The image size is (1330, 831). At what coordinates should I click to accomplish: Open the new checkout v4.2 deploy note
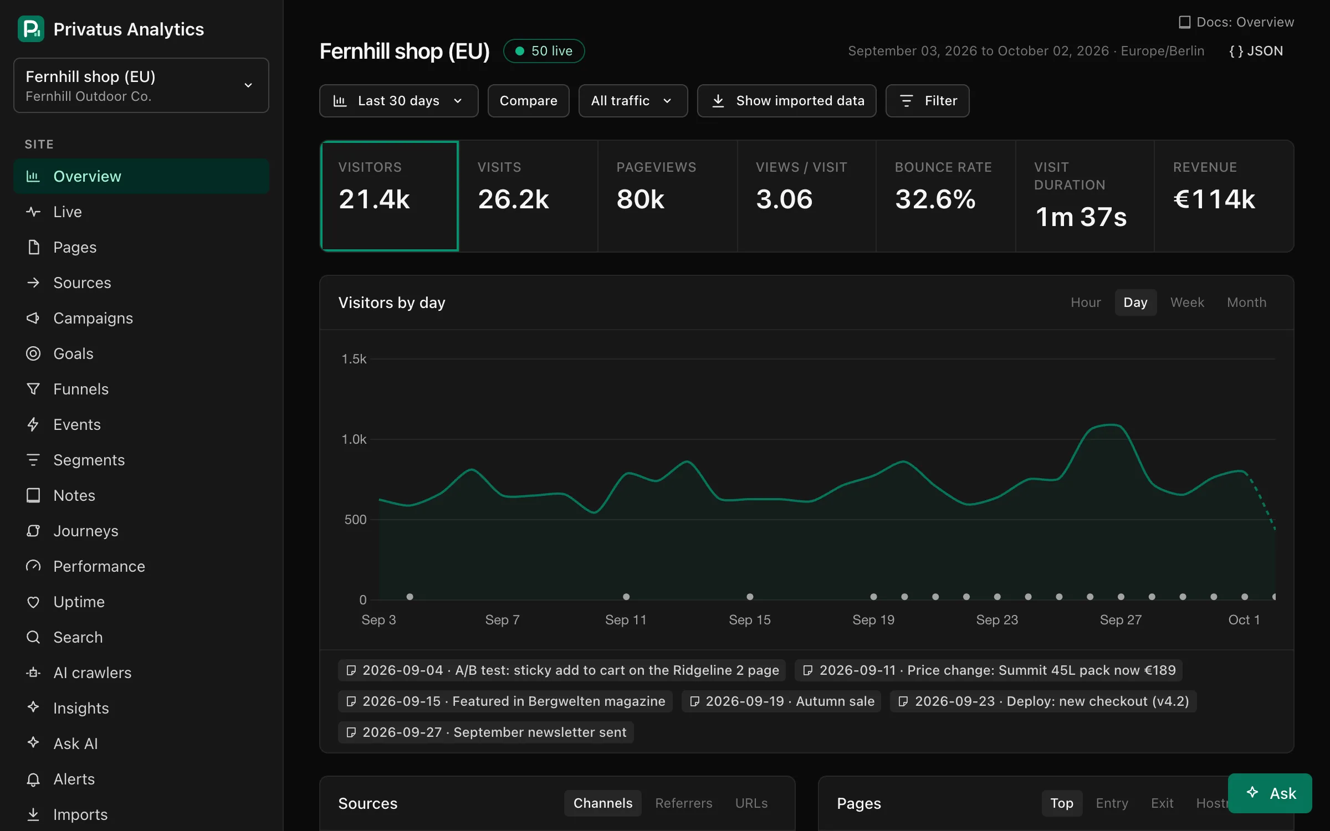tap(1043, 701)
